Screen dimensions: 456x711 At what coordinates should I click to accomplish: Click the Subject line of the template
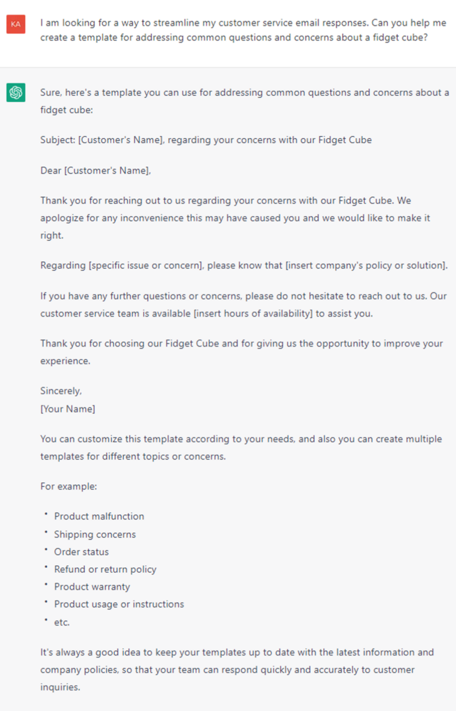click(x=206, y=140)
